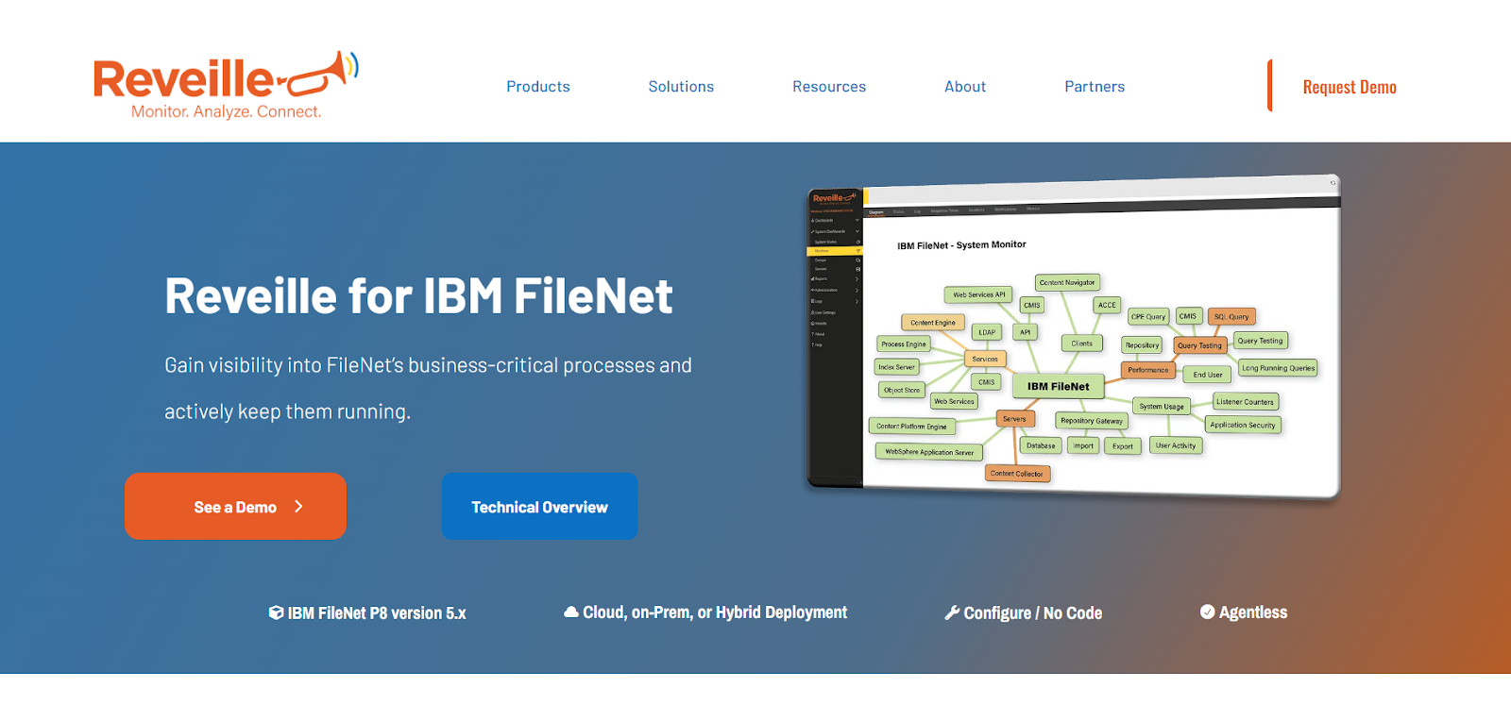Select the orange Servers node
The height and width of the screenshot is (721, 1511).
pyautogui.click(x=1015, y=418)
